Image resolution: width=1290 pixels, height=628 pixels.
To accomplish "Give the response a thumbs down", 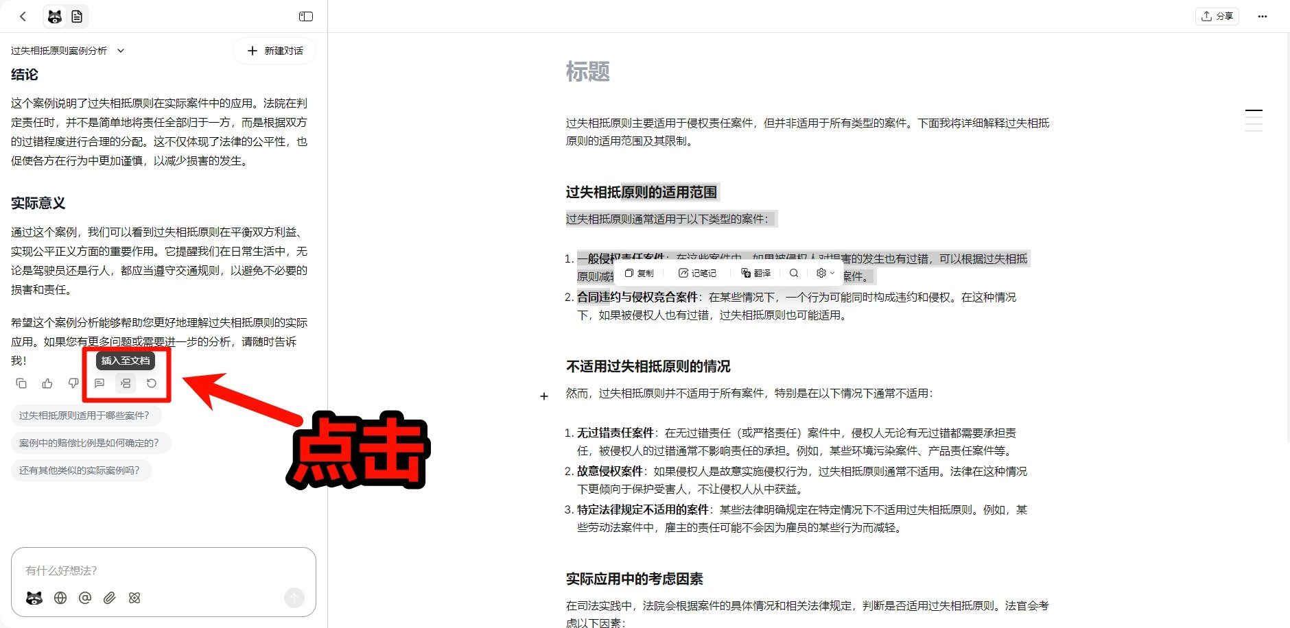I will pos(73,383).
